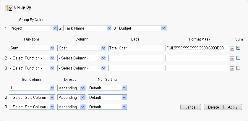Open format mask picker for row 1
This screenshot has width=248, height=121.
232,48
